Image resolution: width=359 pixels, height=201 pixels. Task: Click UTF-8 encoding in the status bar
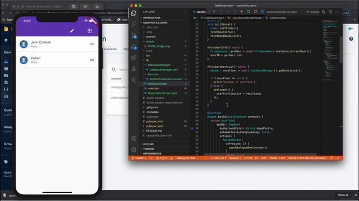click(x=248, y=158)
